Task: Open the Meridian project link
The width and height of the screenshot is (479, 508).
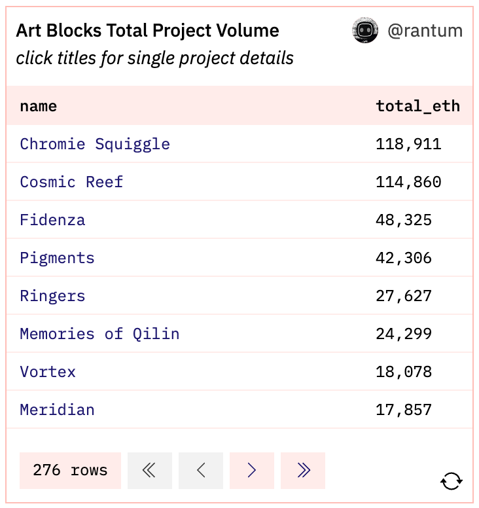Action: pyautogui.click(x=57, y=410)
